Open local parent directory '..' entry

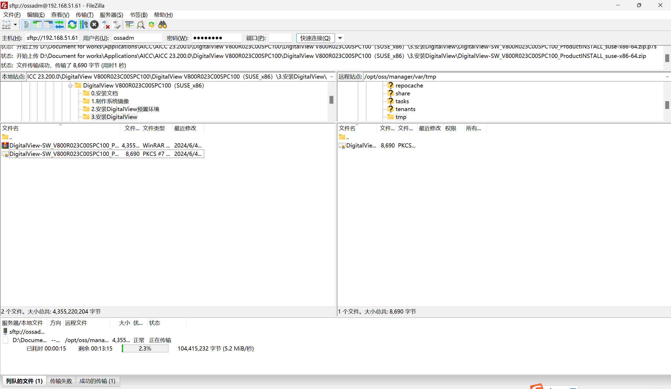(x=7, y=137)
